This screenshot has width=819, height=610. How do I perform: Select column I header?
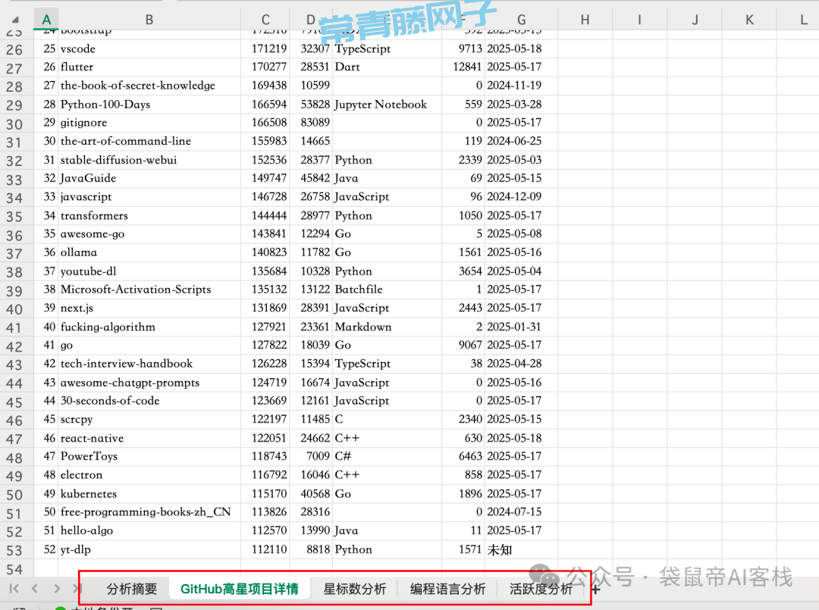[639, 20]
